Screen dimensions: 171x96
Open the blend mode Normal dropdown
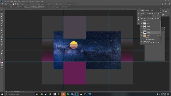pyautogui.click(x=146, y=16)
